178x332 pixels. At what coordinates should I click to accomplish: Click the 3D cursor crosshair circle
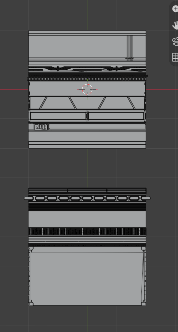pos(87,90)
